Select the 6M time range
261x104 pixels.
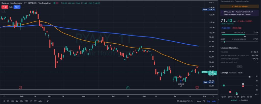21,101
